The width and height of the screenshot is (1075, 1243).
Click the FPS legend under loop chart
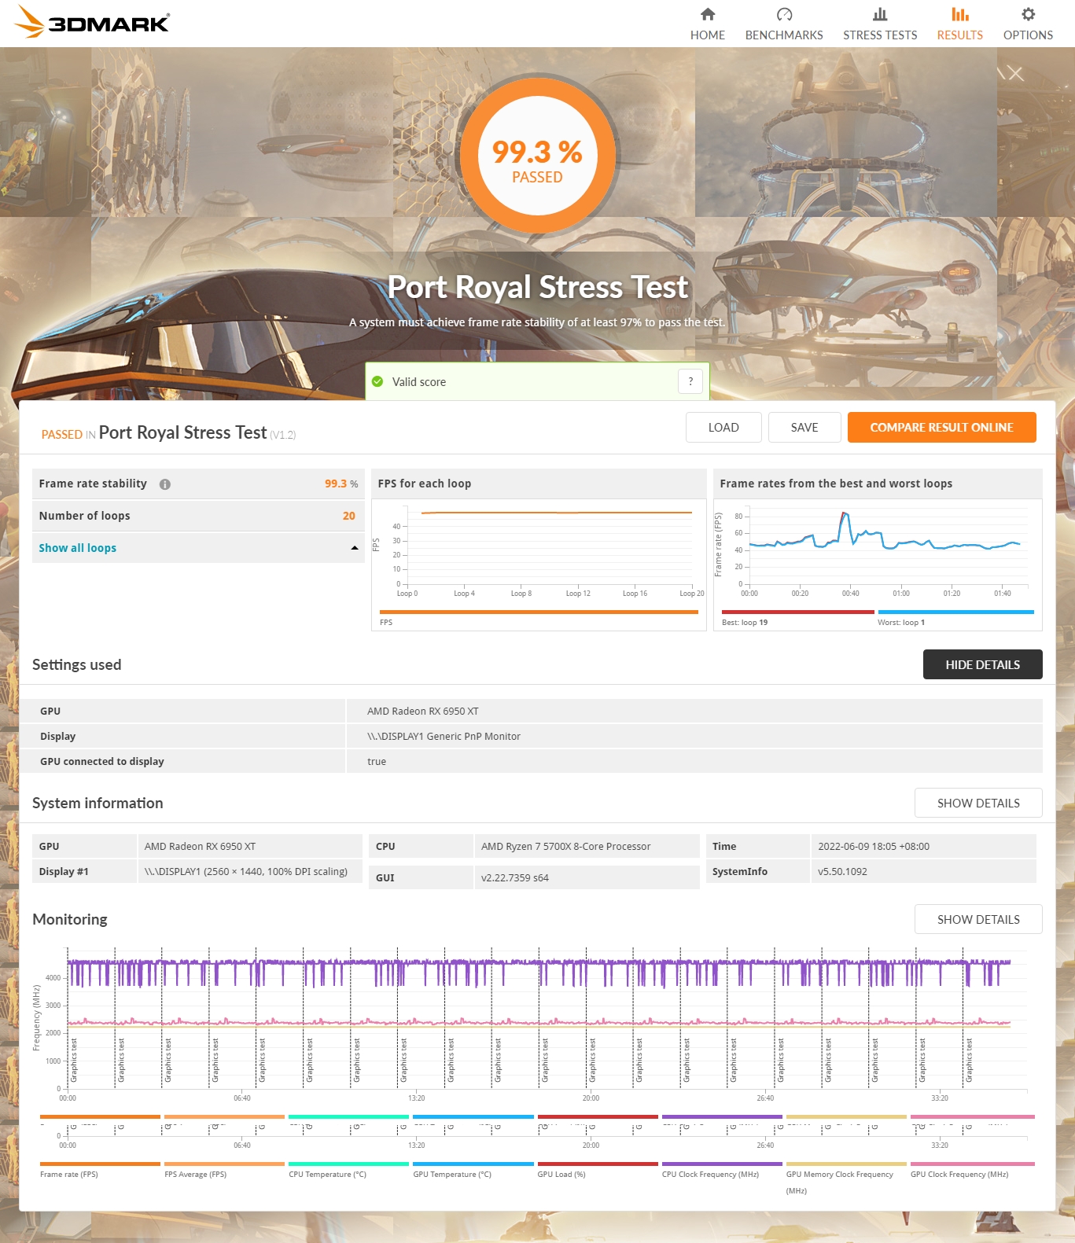pyautogui.click(x=539, y=617)
